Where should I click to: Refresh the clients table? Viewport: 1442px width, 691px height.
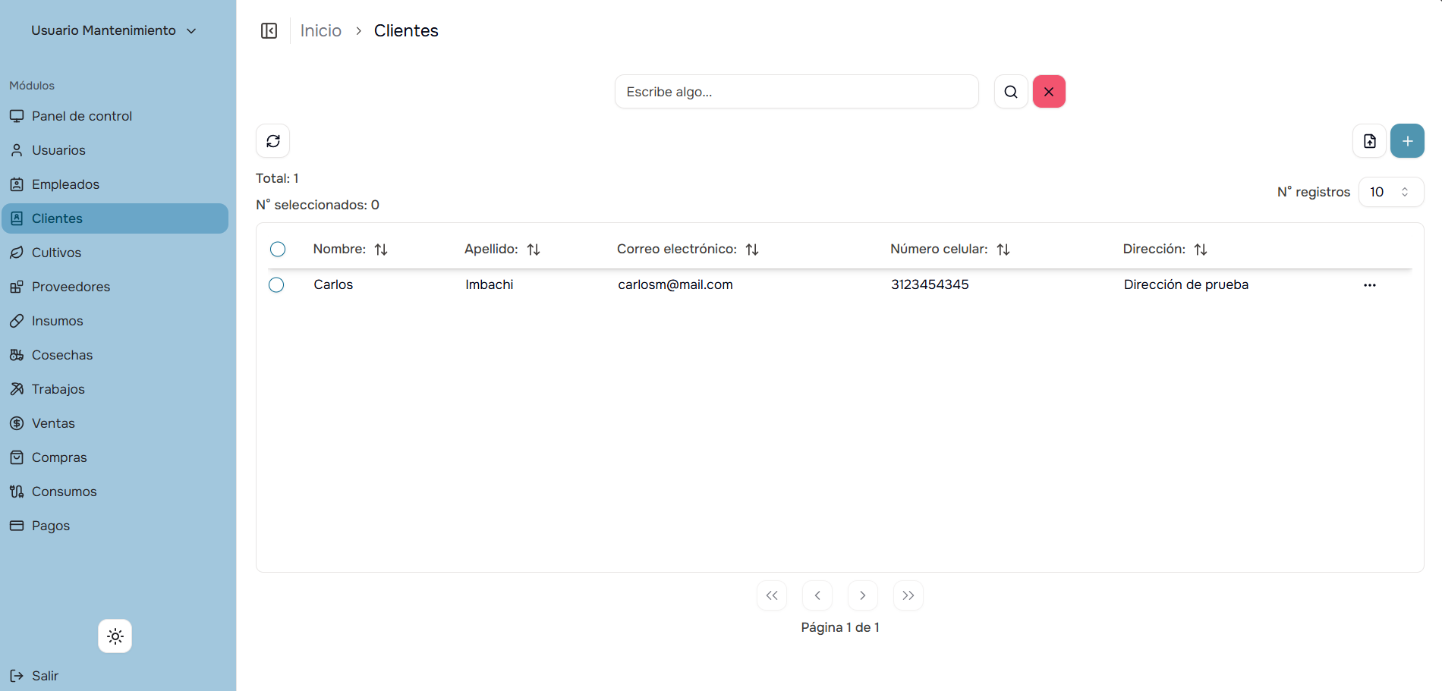[x=273, y=141]
